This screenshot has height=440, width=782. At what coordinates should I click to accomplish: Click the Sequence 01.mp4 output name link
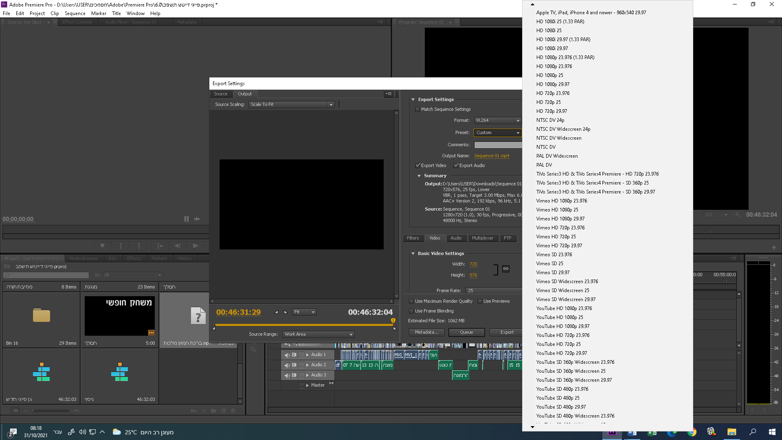pyautogui.click(x=491, y=156)
